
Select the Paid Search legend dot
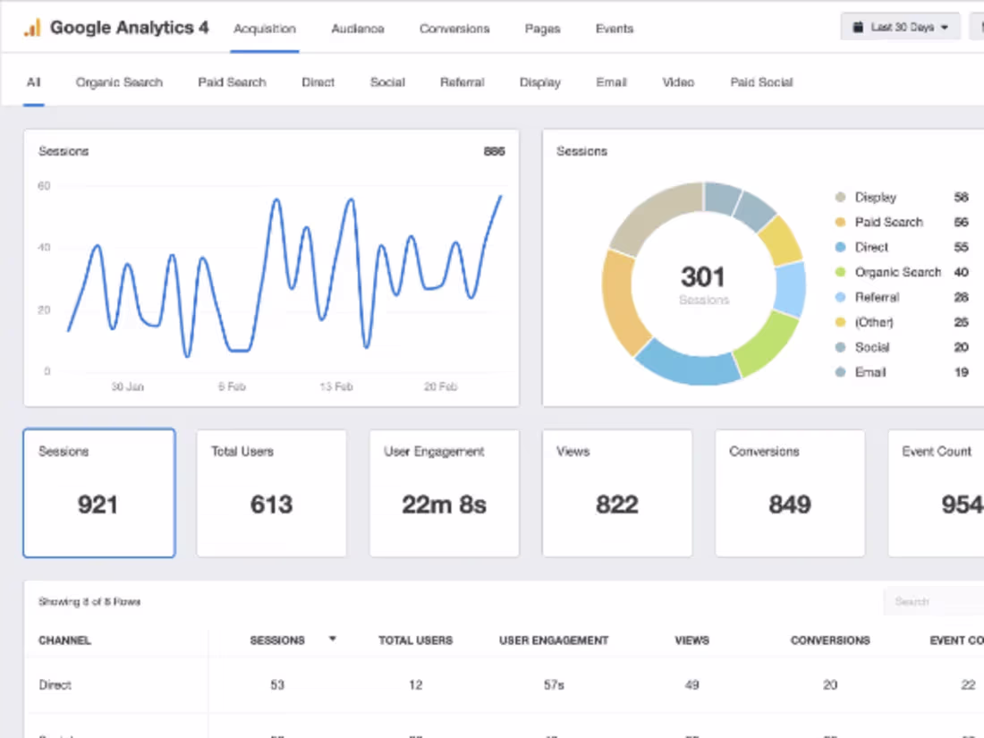[x=840, y=222]
